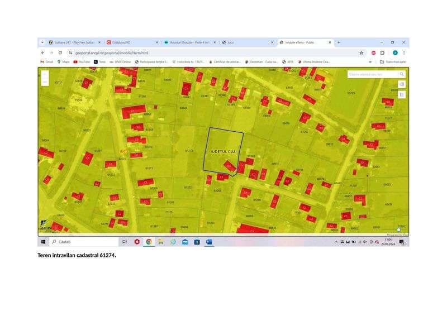The image size is (447, 316).
Task: Open the Chrome three-dot menu
Action: pyautogui.click(x=404, y=52)
